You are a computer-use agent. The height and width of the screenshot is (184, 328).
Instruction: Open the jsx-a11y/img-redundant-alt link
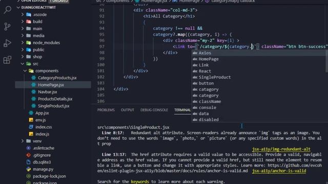coord(281,149)
